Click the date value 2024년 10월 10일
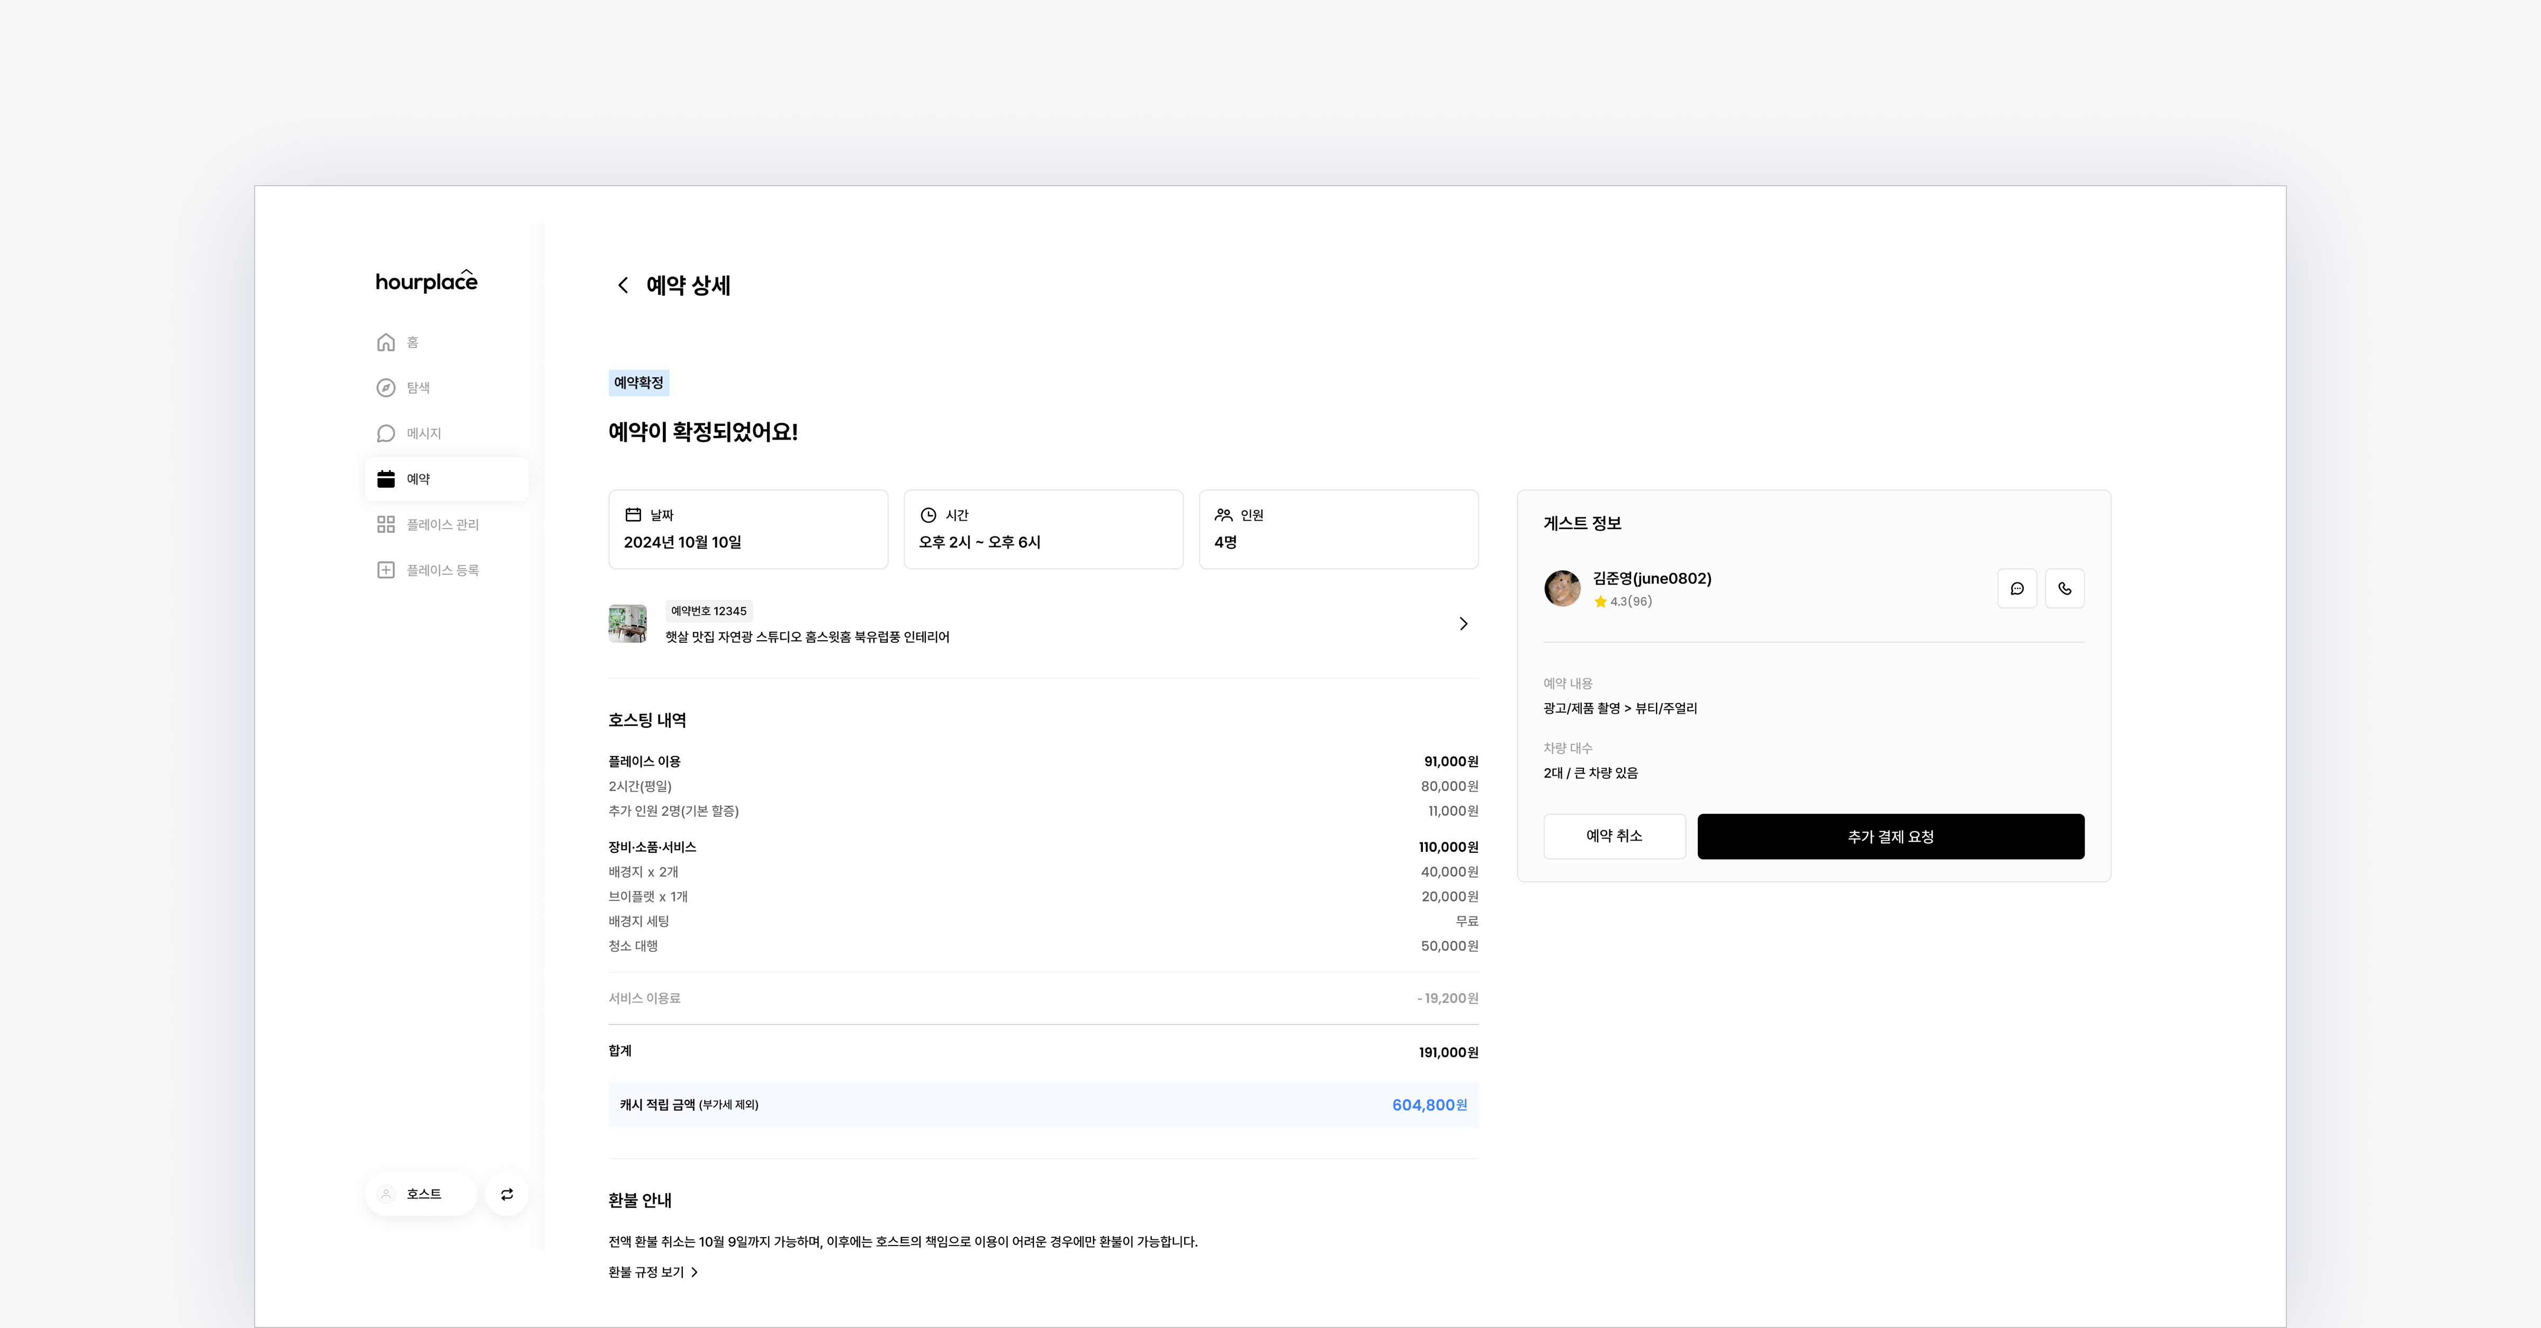The width and height of the screenshot is (2541, 1328). click(x=682, y=542)
